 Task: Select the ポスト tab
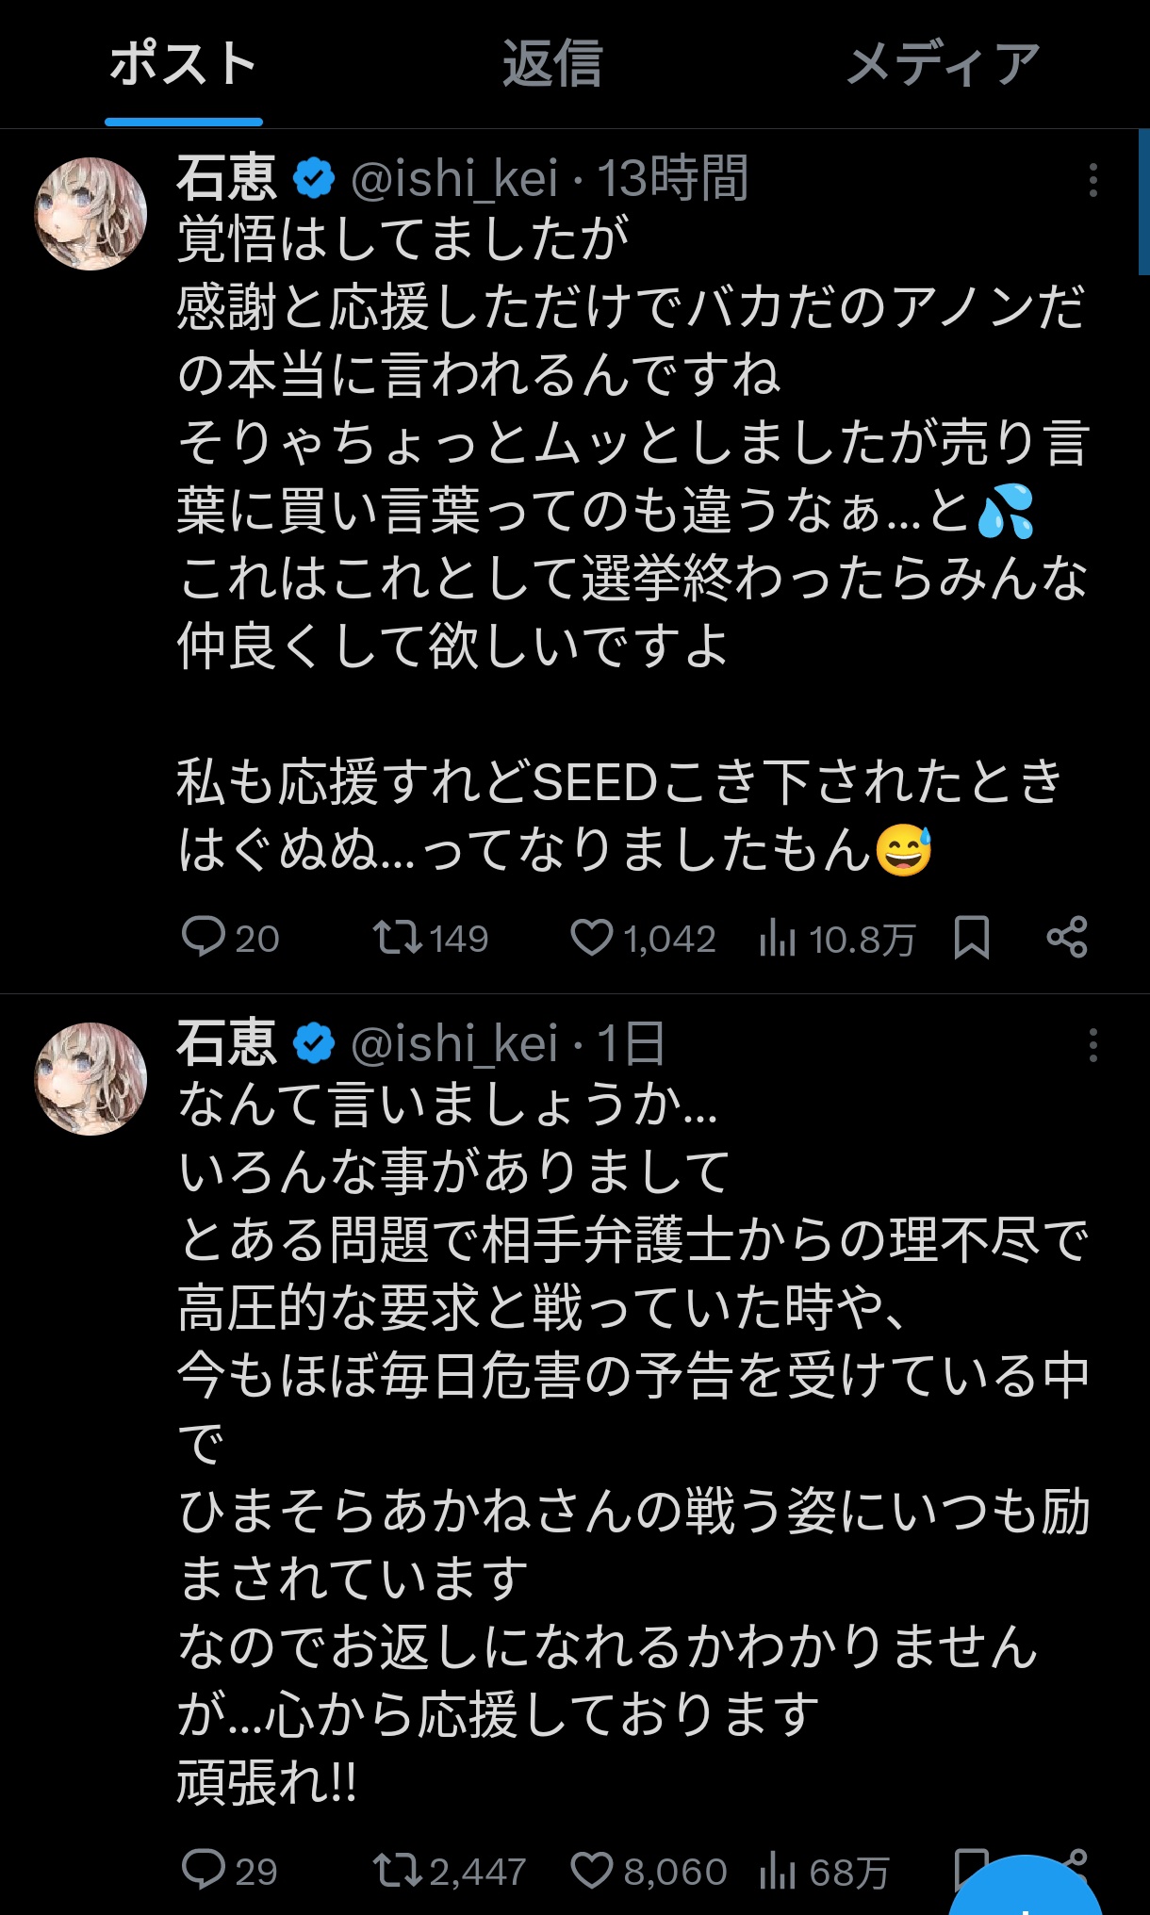tap(183, 65)
